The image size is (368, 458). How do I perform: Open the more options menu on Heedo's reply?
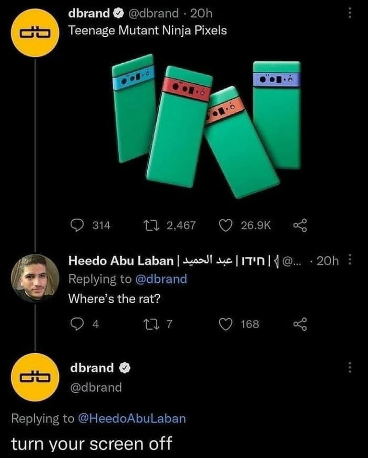(x=351, y=260)
